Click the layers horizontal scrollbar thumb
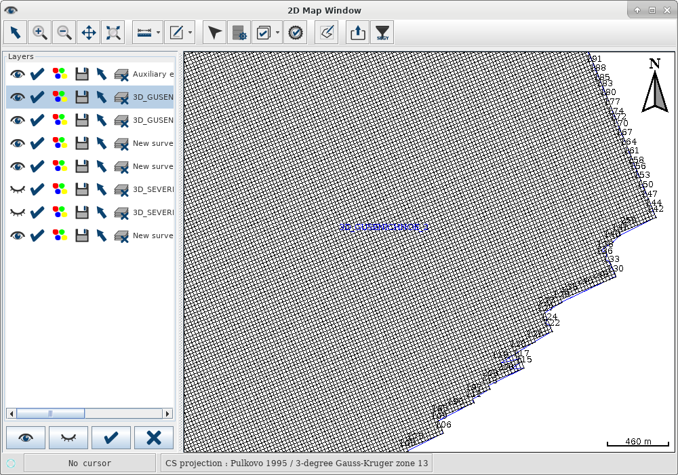This screenshot has width=678, height=475. point(50,413)
